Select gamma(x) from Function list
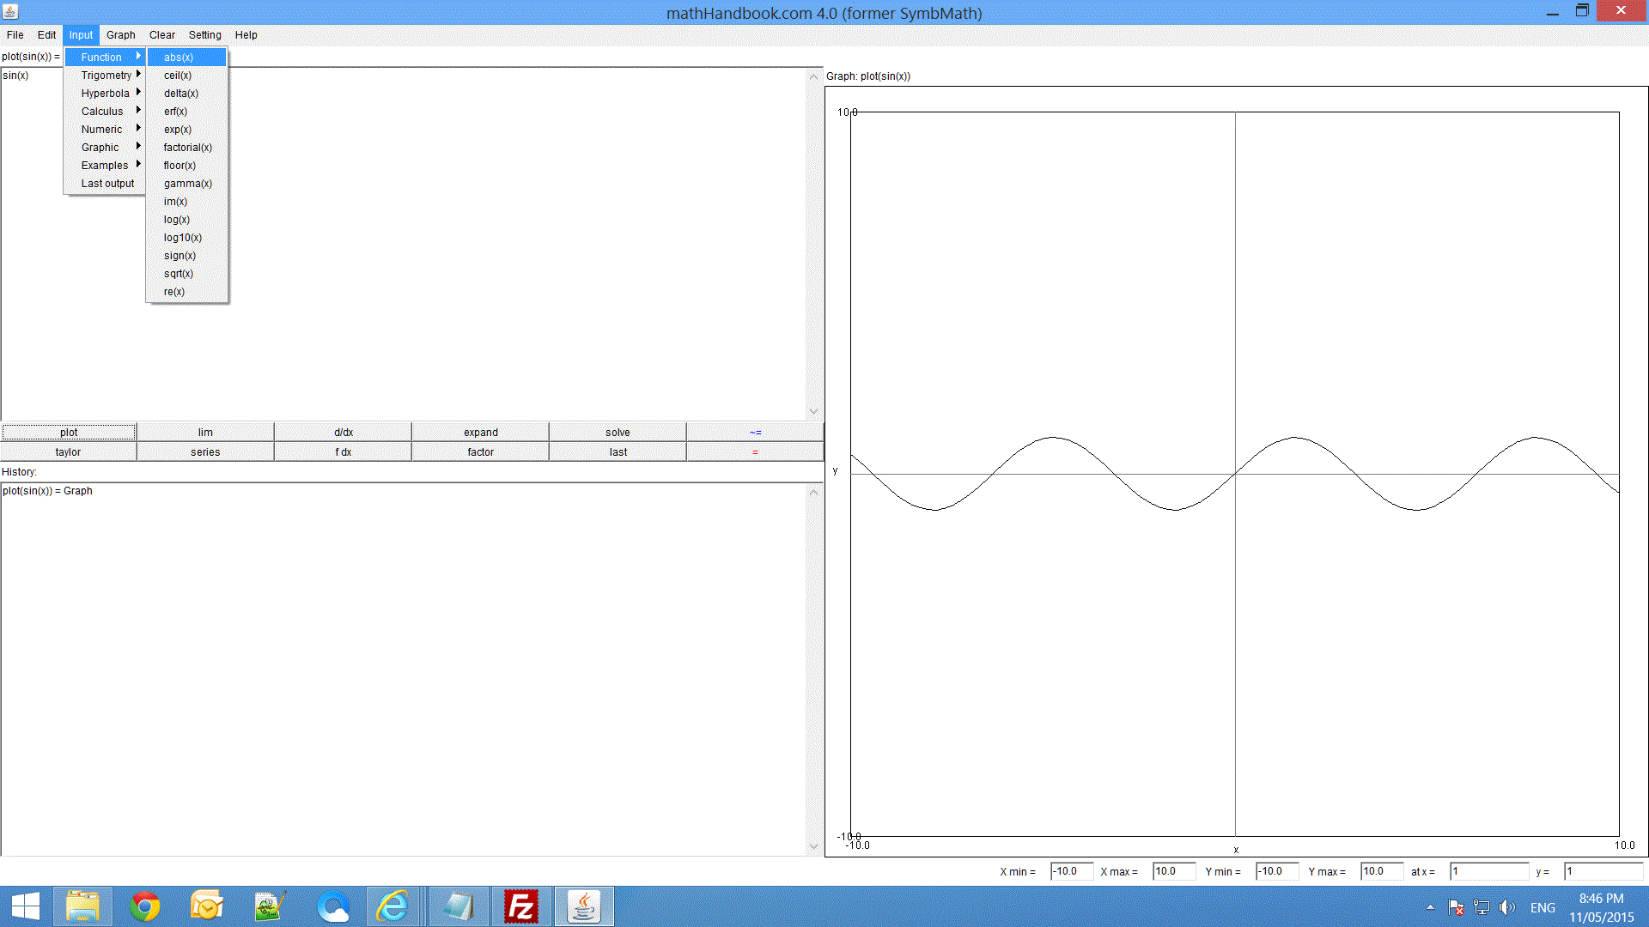 pos(188,184)
